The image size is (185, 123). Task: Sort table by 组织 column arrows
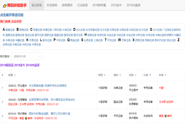coord(120,75)
